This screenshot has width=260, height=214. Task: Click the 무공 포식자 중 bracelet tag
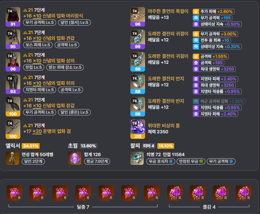[x=161, y=161]
